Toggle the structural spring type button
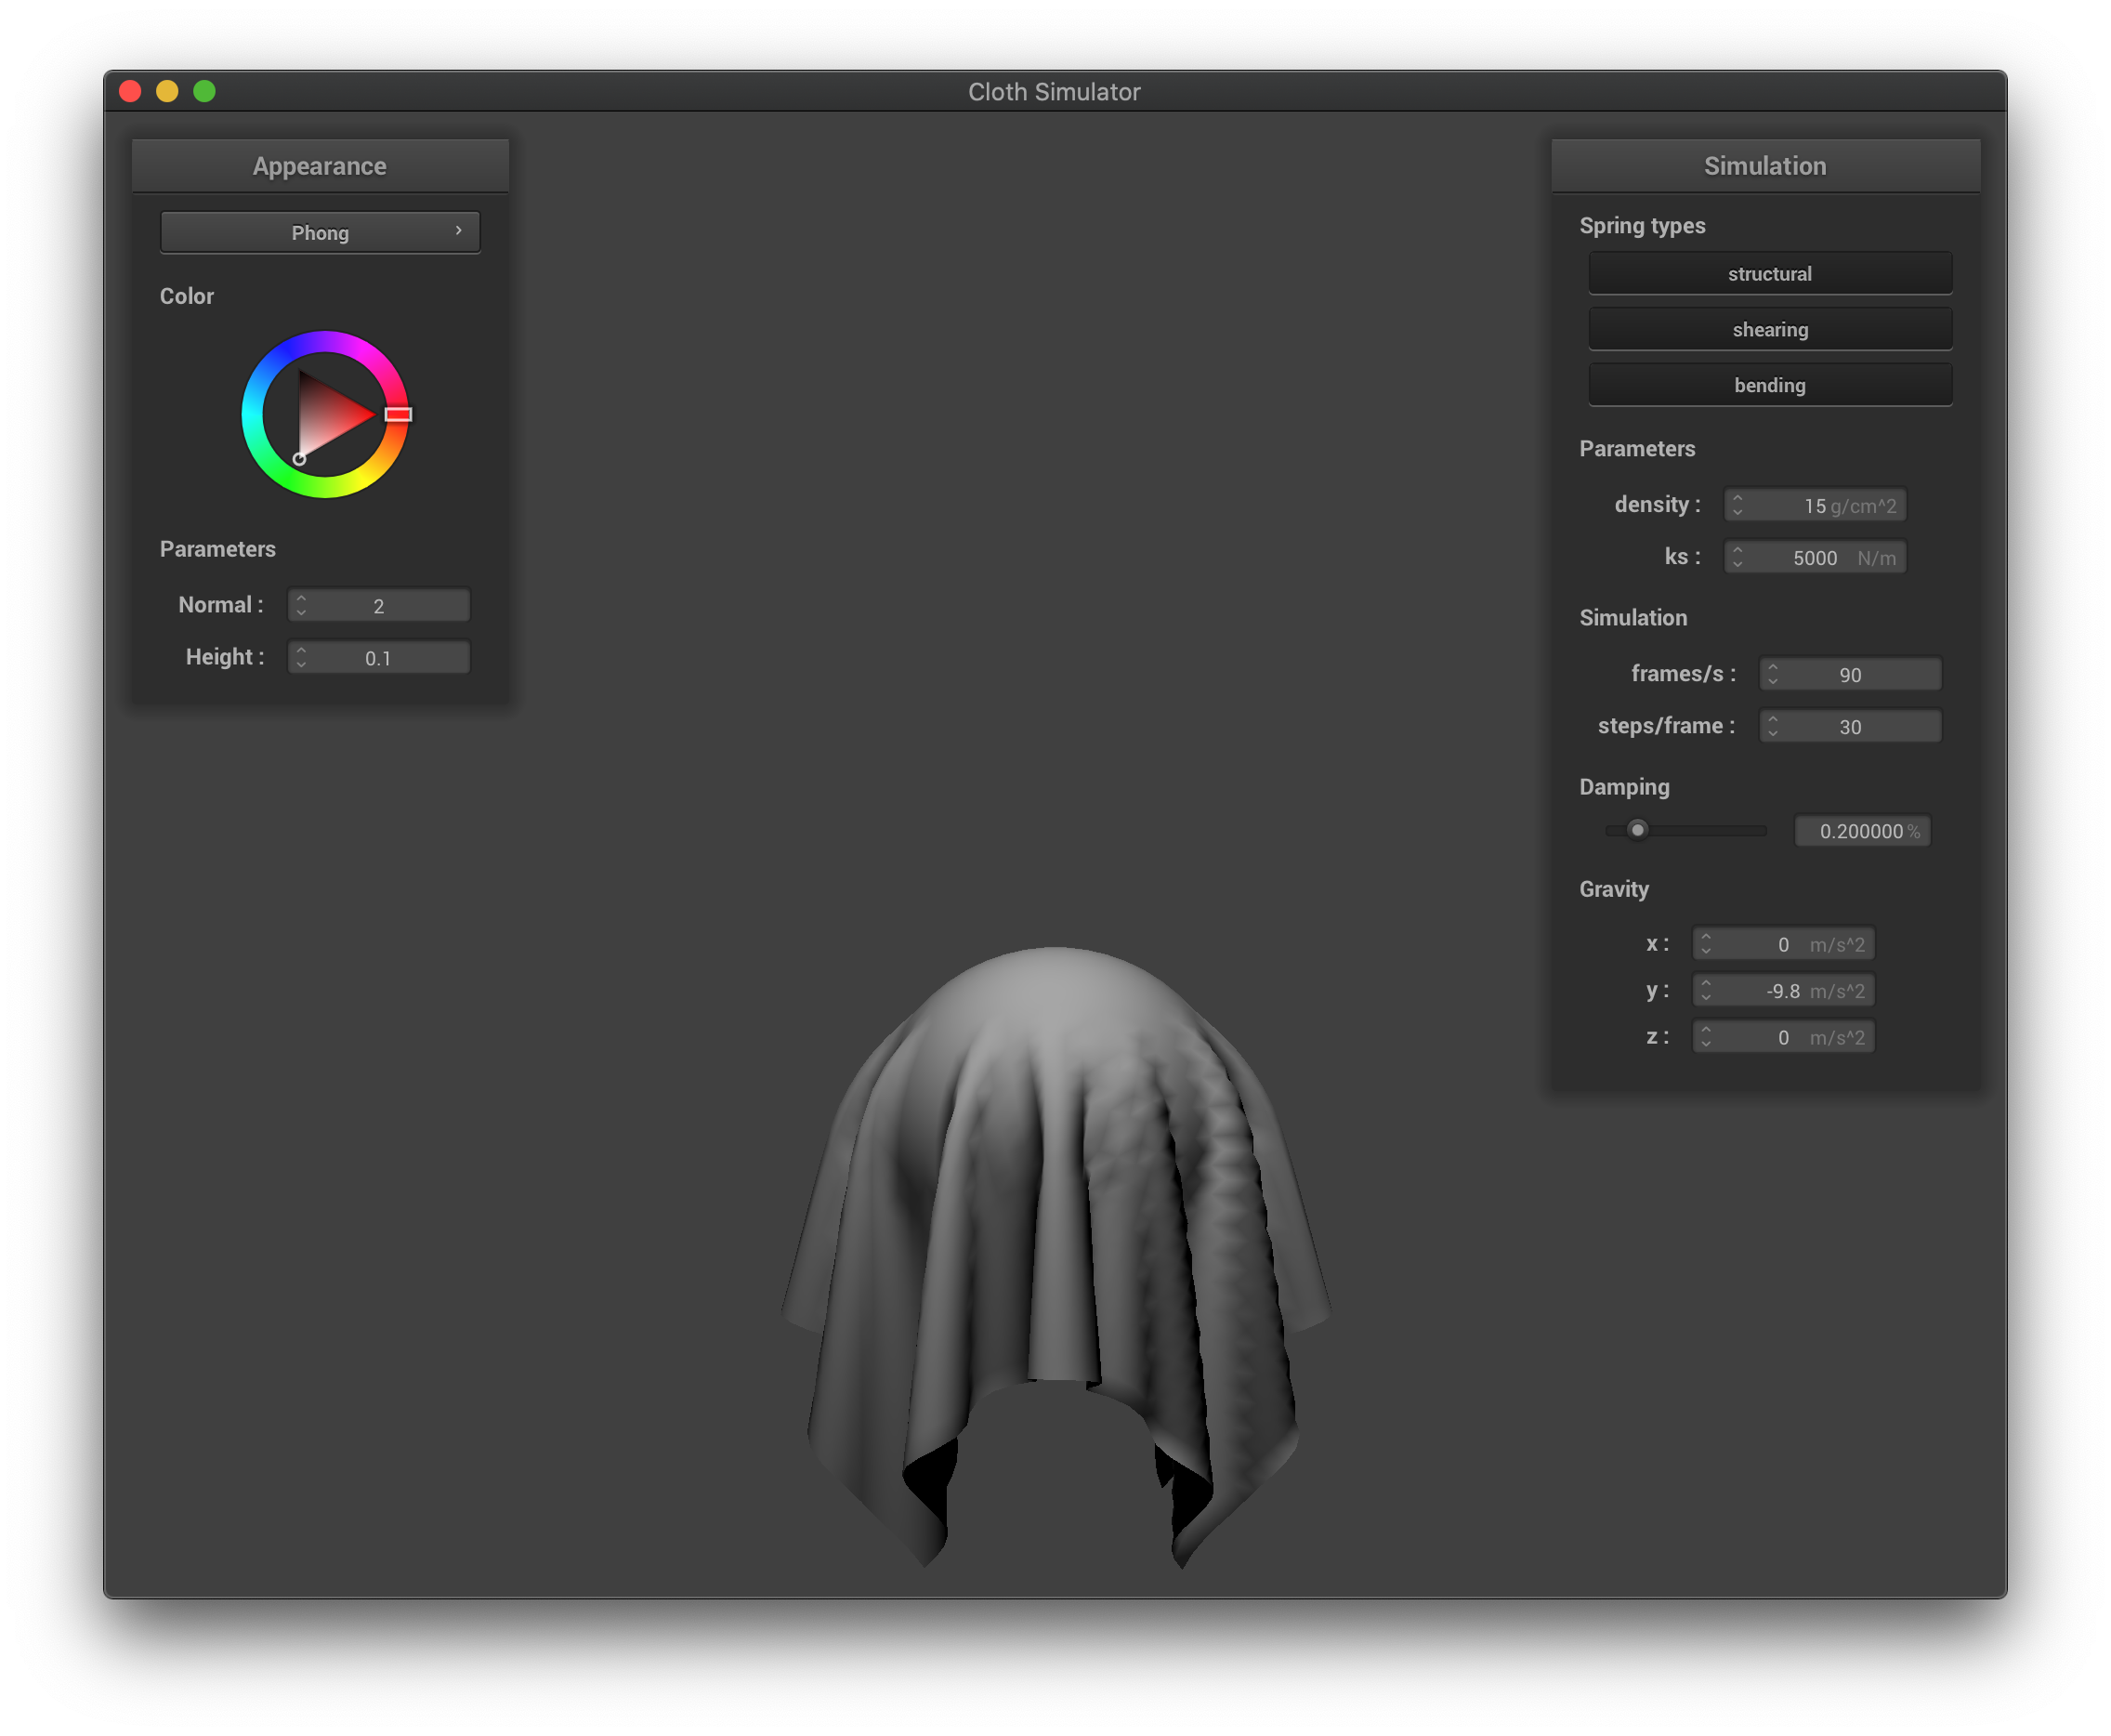 click(1769, 273)
